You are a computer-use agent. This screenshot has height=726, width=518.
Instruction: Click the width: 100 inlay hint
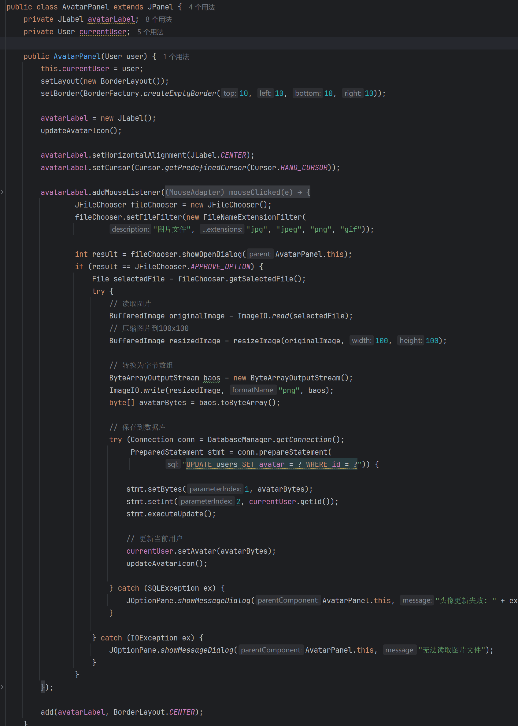click(x=361, y=340)
